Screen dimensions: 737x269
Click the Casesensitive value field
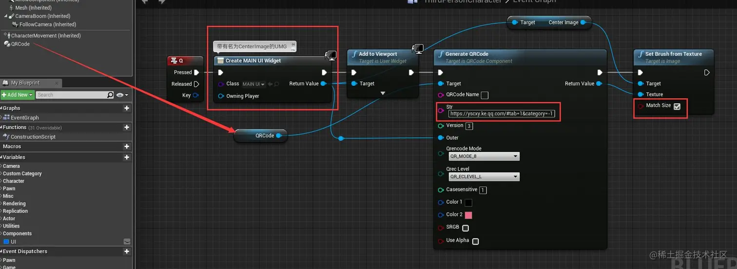(483, 190)
